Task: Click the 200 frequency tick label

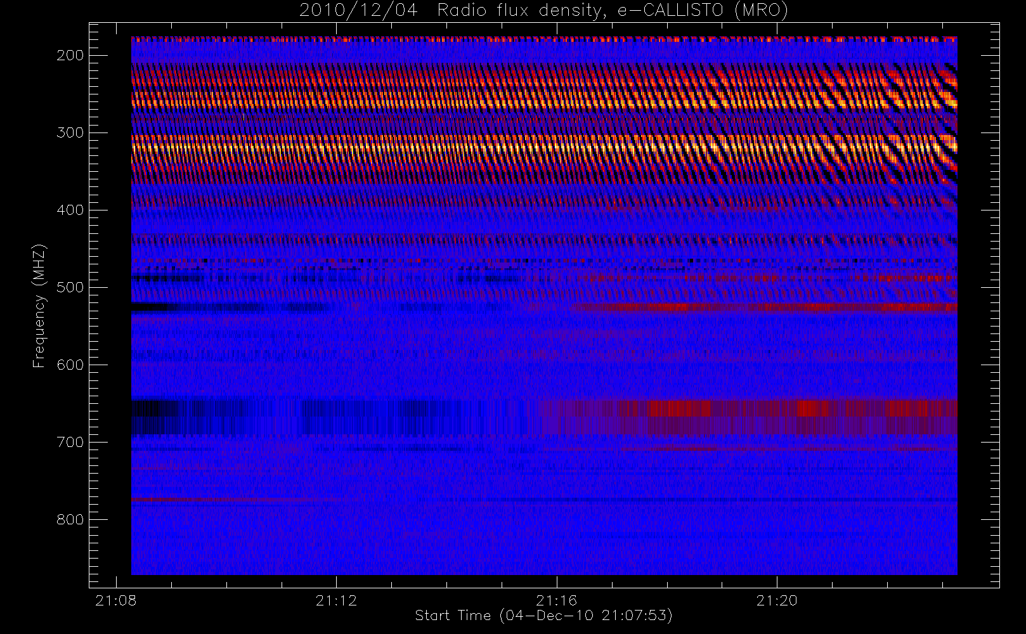Action: (x=70, y=55)
